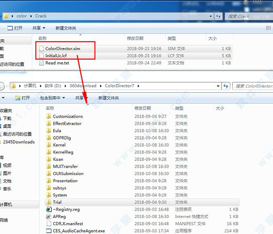Click the refresh button beside ColorDirector7 address bar

(226, 86)
